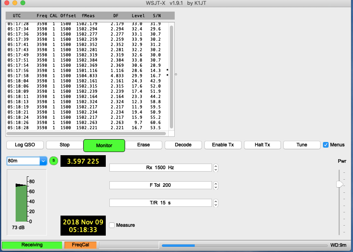
Task: Uncheck the Menus checkbox
Action: point(326,145)
